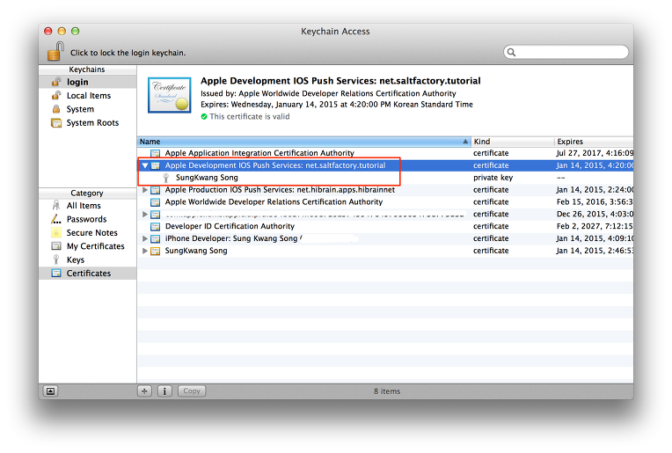
Task: Select SungKwang Song private key row
Action: (x=385, y=178)
